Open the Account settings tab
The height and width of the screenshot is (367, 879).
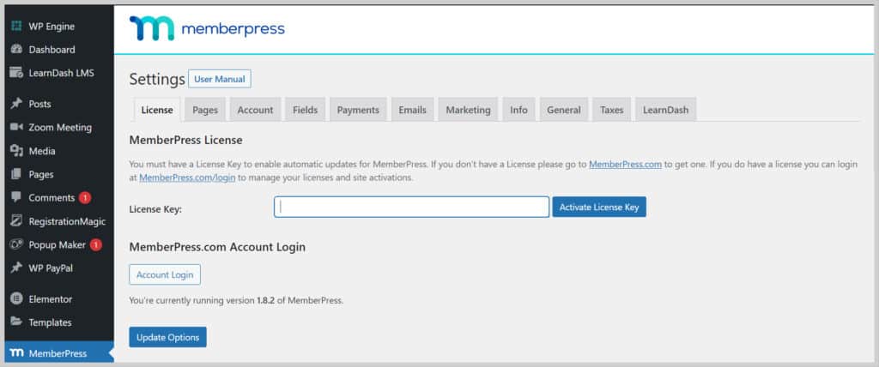(x=255, y=110)
